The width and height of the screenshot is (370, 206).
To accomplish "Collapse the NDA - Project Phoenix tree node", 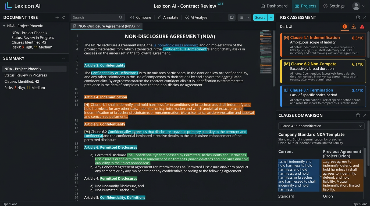I will click(5, 26).
